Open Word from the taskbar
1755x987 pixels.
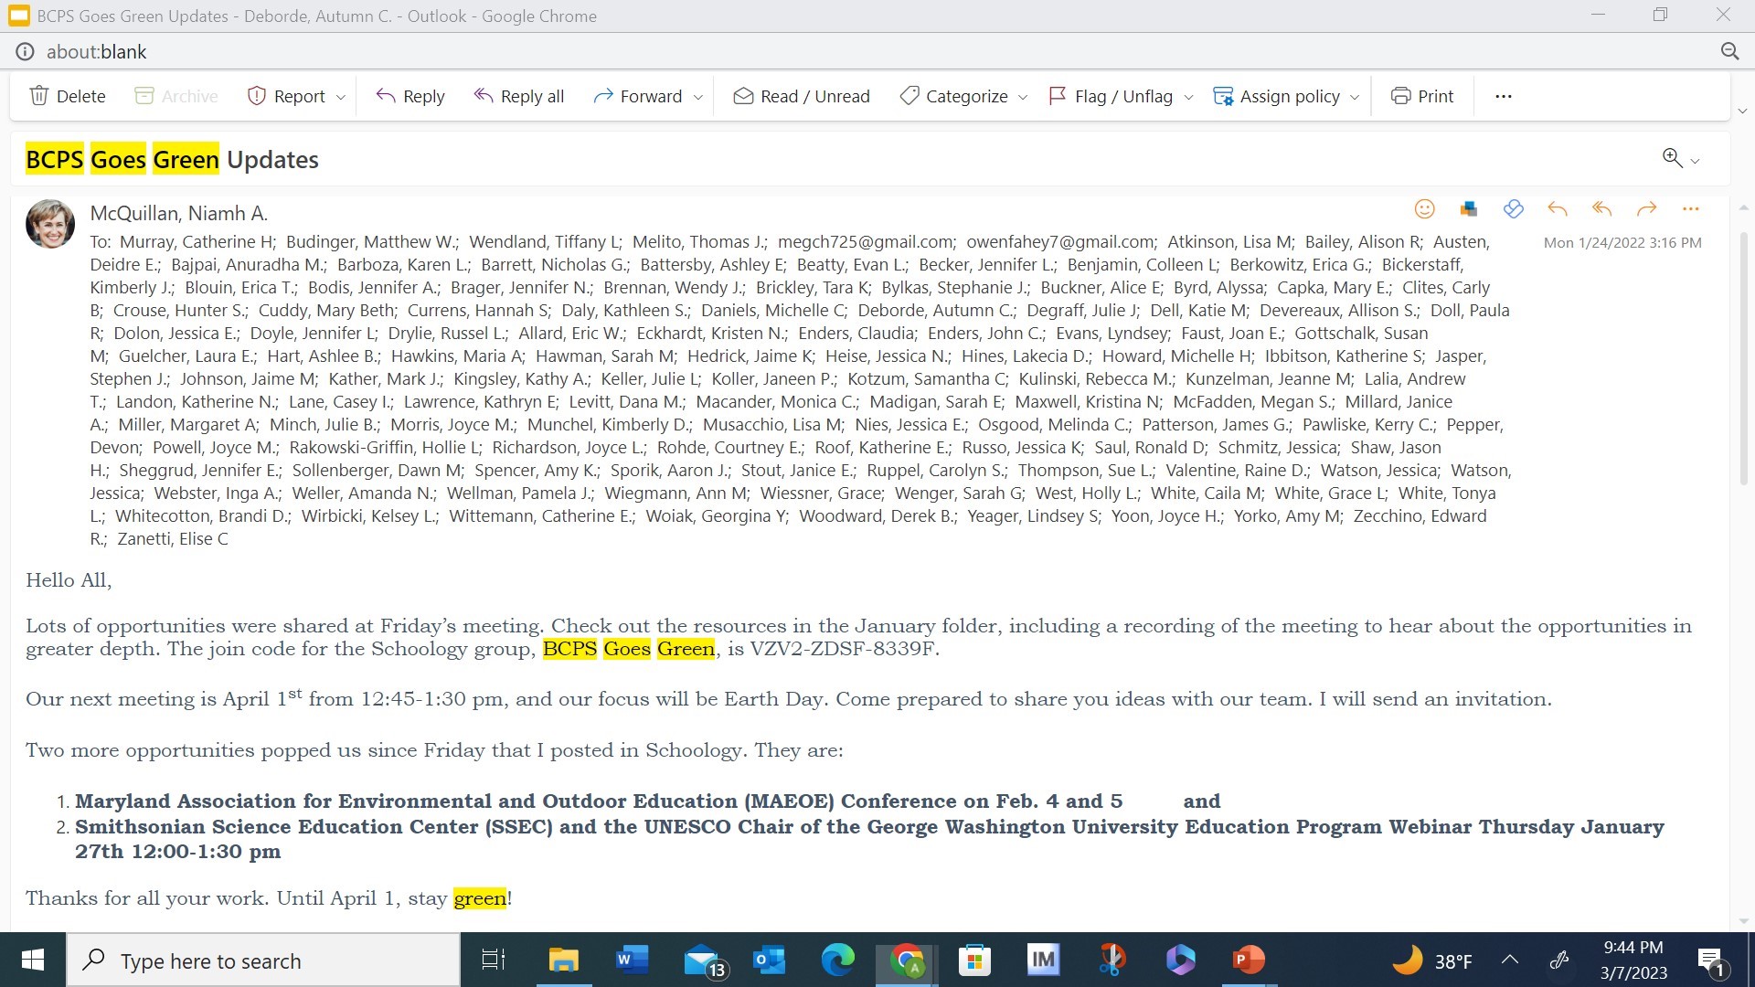point(633,960)
